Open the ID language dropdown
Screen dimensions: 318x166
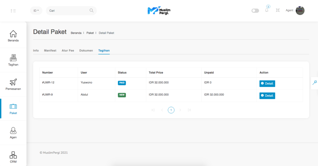tap(36, 11)
